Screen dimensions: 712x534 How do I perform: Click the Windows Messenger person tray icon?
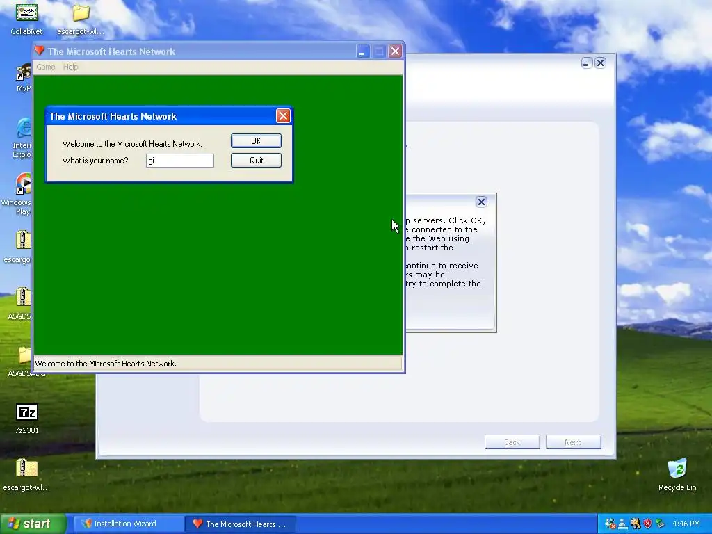coord(622,524)
